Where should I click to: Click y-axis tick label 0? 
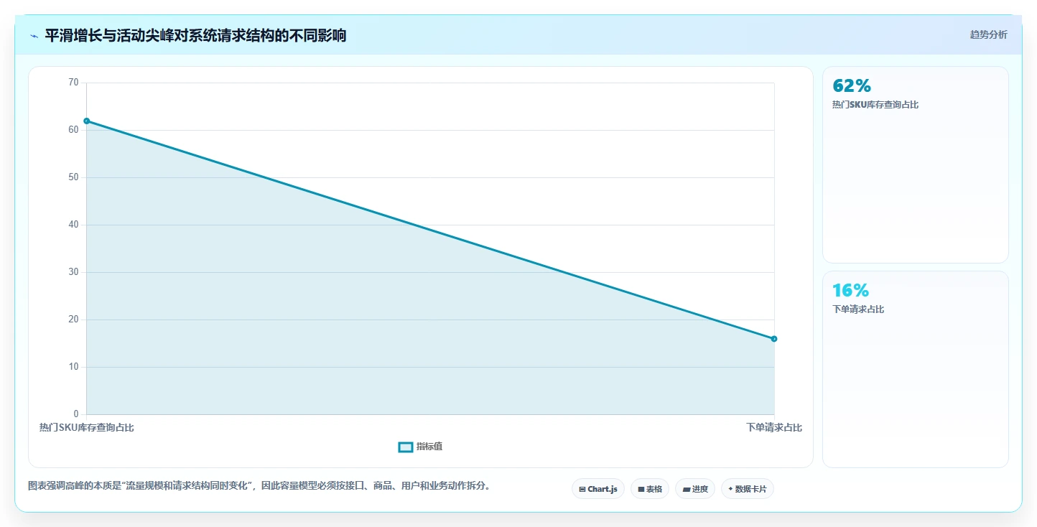point(76,414)
